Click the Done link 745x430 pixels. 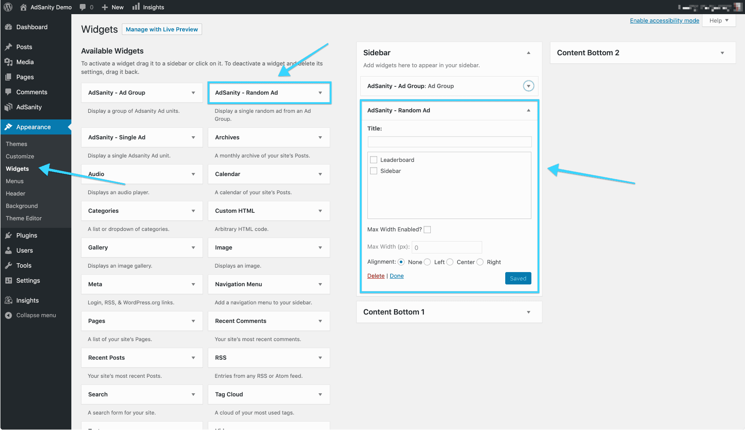coord(397,276)
